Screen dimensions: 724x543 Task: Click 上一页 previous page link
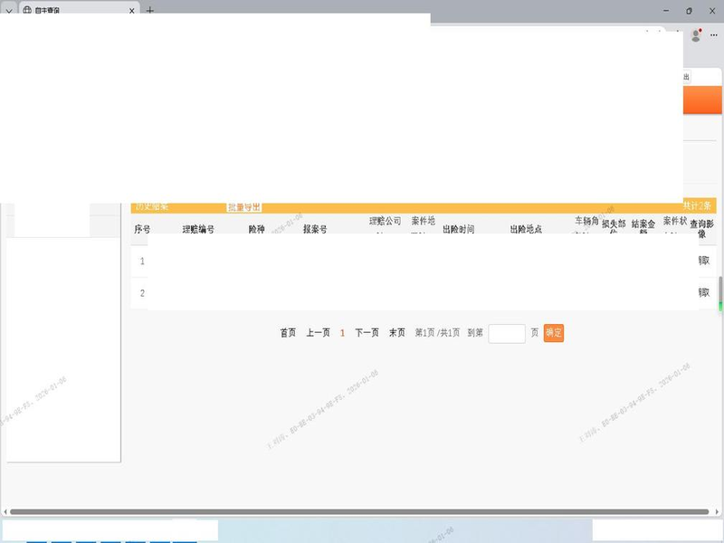click(318, 333)
